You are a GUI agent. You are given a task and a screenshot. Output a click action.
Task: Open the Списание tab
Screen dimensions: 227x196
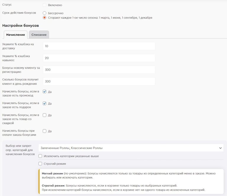click(39, 35)
